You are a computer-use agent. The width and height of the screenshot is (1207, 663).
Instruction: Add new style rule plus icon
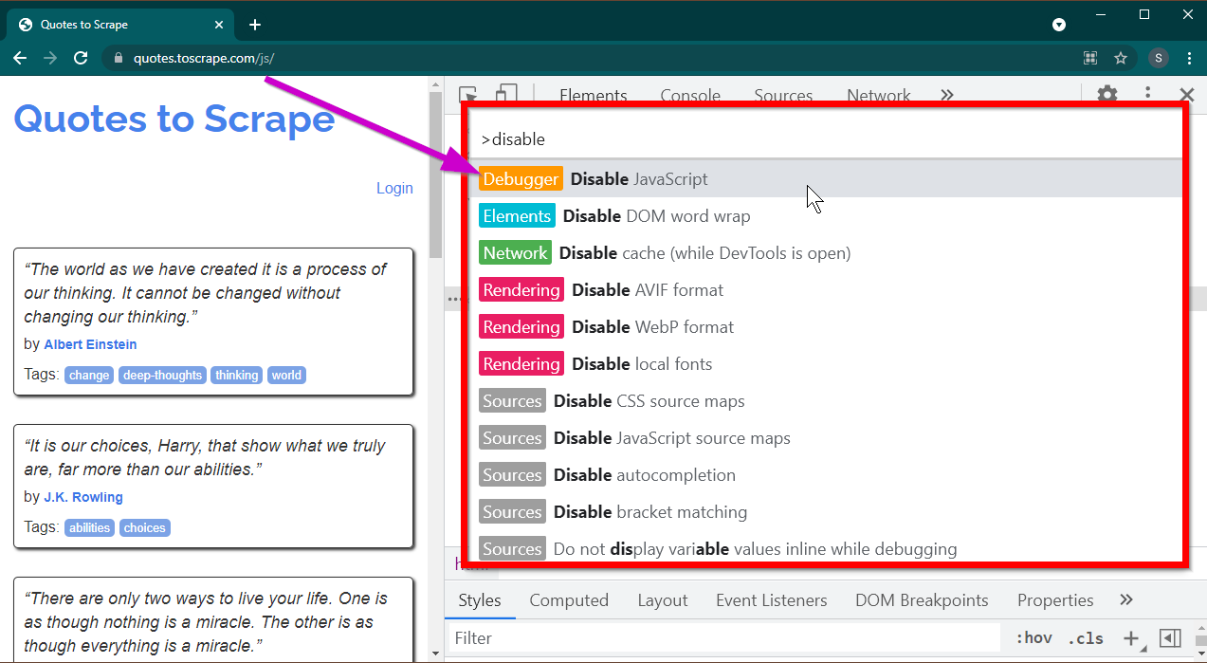pyautogui.click(x=1131, y=638)
